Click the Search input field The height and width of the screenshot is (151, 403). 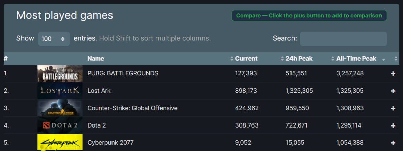[343, 39]
